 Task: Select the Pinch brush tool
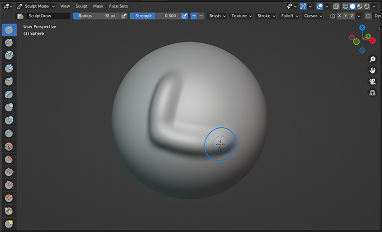click(9, 211)
